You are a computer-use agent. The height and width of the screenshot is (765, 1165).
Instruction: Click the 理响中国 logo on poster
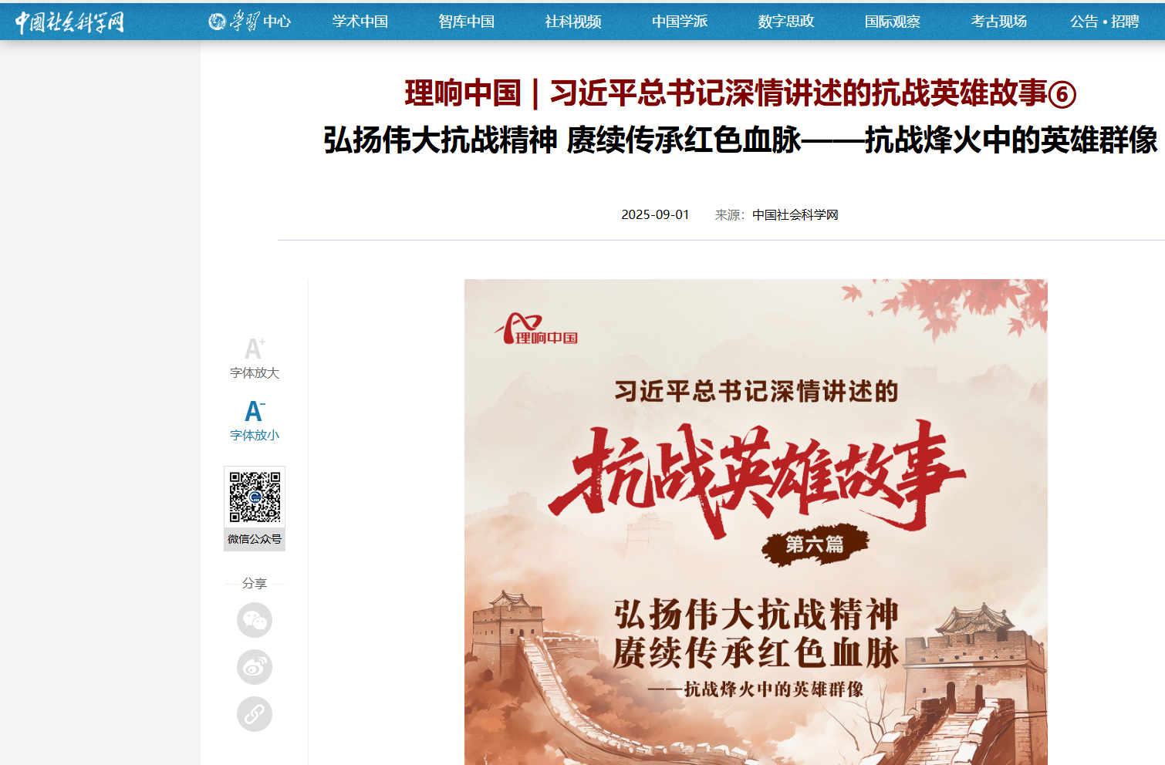pos(538,329)
